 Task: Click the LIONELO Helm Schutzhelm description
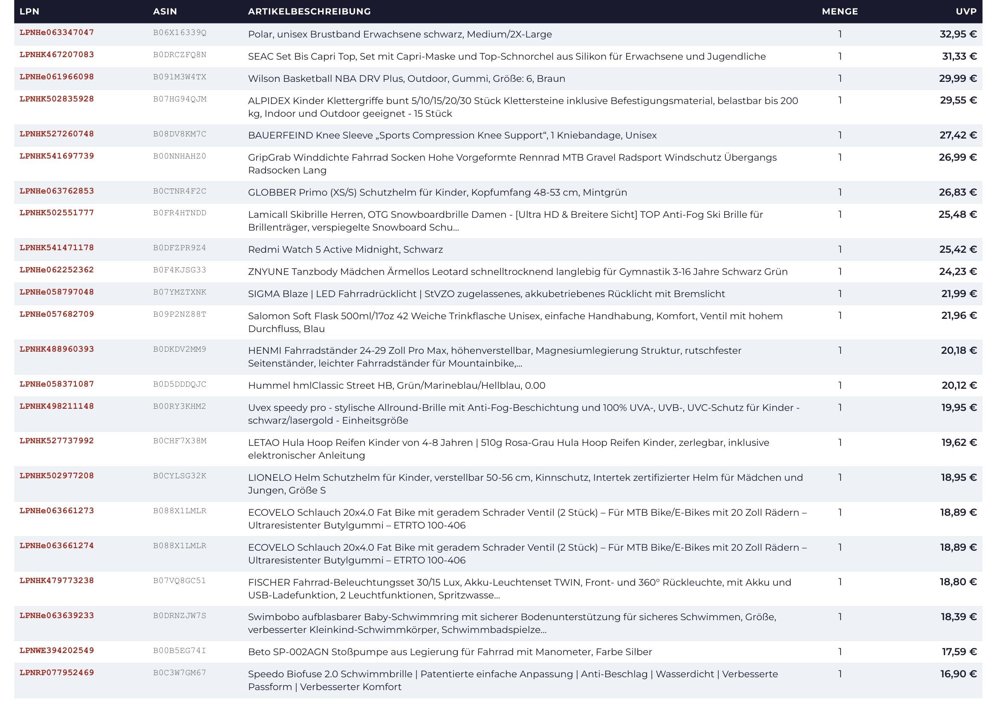pos(526,484)
